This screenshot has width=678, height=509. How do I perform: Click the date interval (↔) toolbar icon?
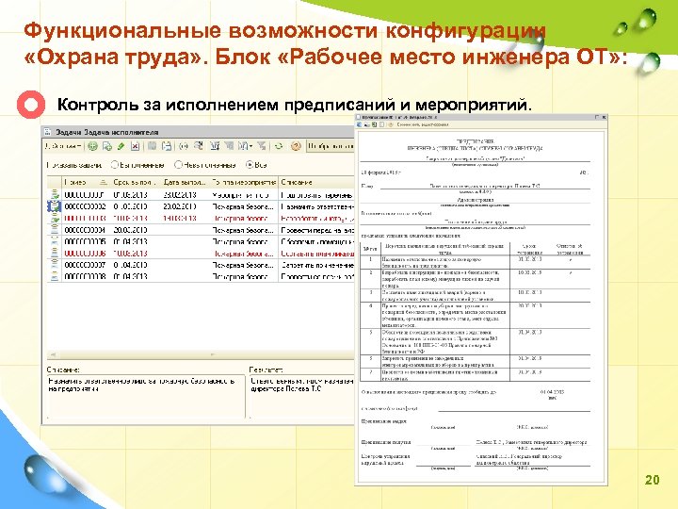(x=184, y=146)
